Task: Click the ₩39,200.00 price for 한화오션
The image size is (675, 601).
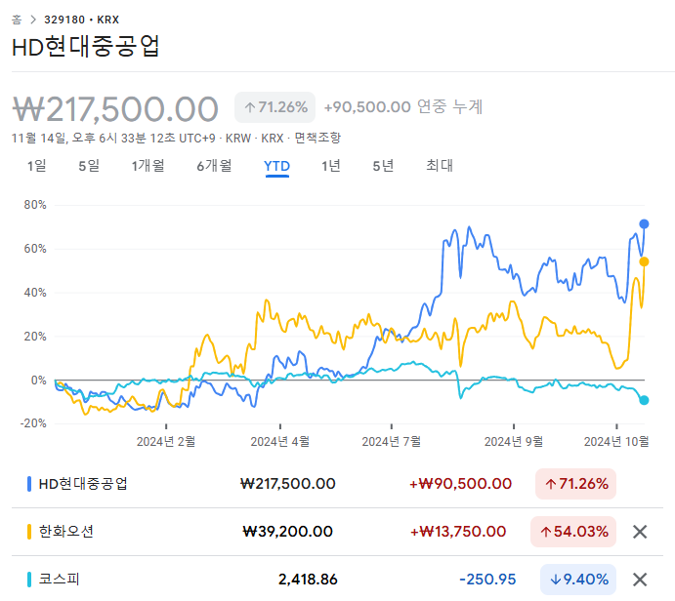Action: [287, 532]
